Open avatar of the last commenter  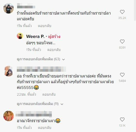9,116
